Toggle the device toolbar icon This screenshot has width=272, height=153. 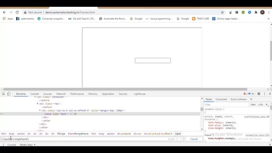click(x=8, y=94)
